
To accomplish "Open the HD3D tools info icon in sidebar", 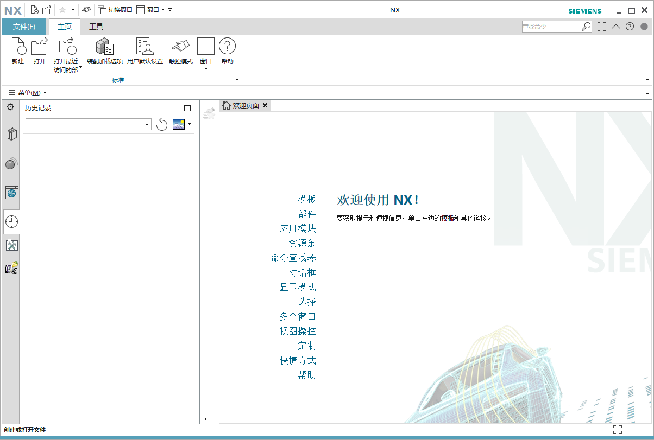I will point(11,163).
